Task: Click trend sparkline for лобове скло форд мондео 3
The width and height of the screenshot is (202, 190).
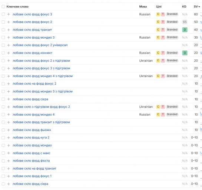Action: [201, 37]
